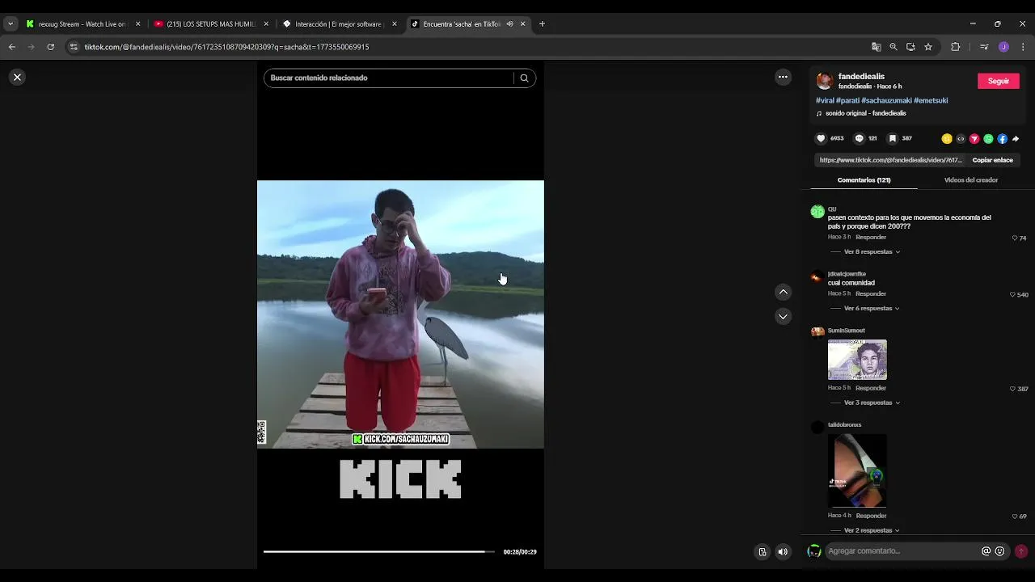Open the #sachauzumaki hashtag
This screenshot has height=582, width=1035.
pyautogui.click(x=886, y=100)
